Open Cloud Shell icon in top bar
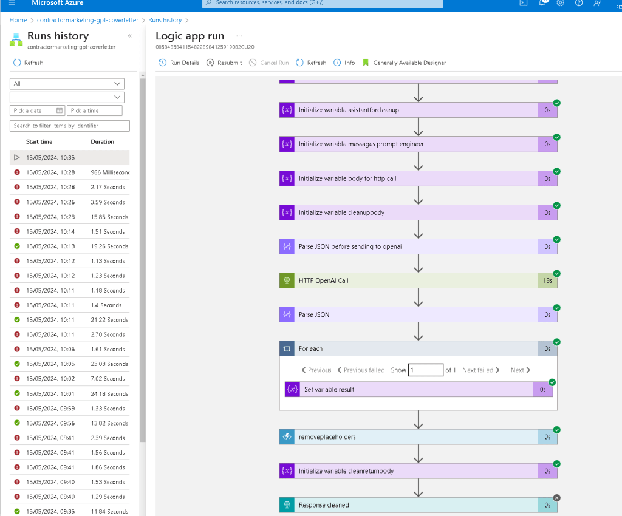Image resolution: width=622 pixels, height=516 pixels. click(524, 3)
